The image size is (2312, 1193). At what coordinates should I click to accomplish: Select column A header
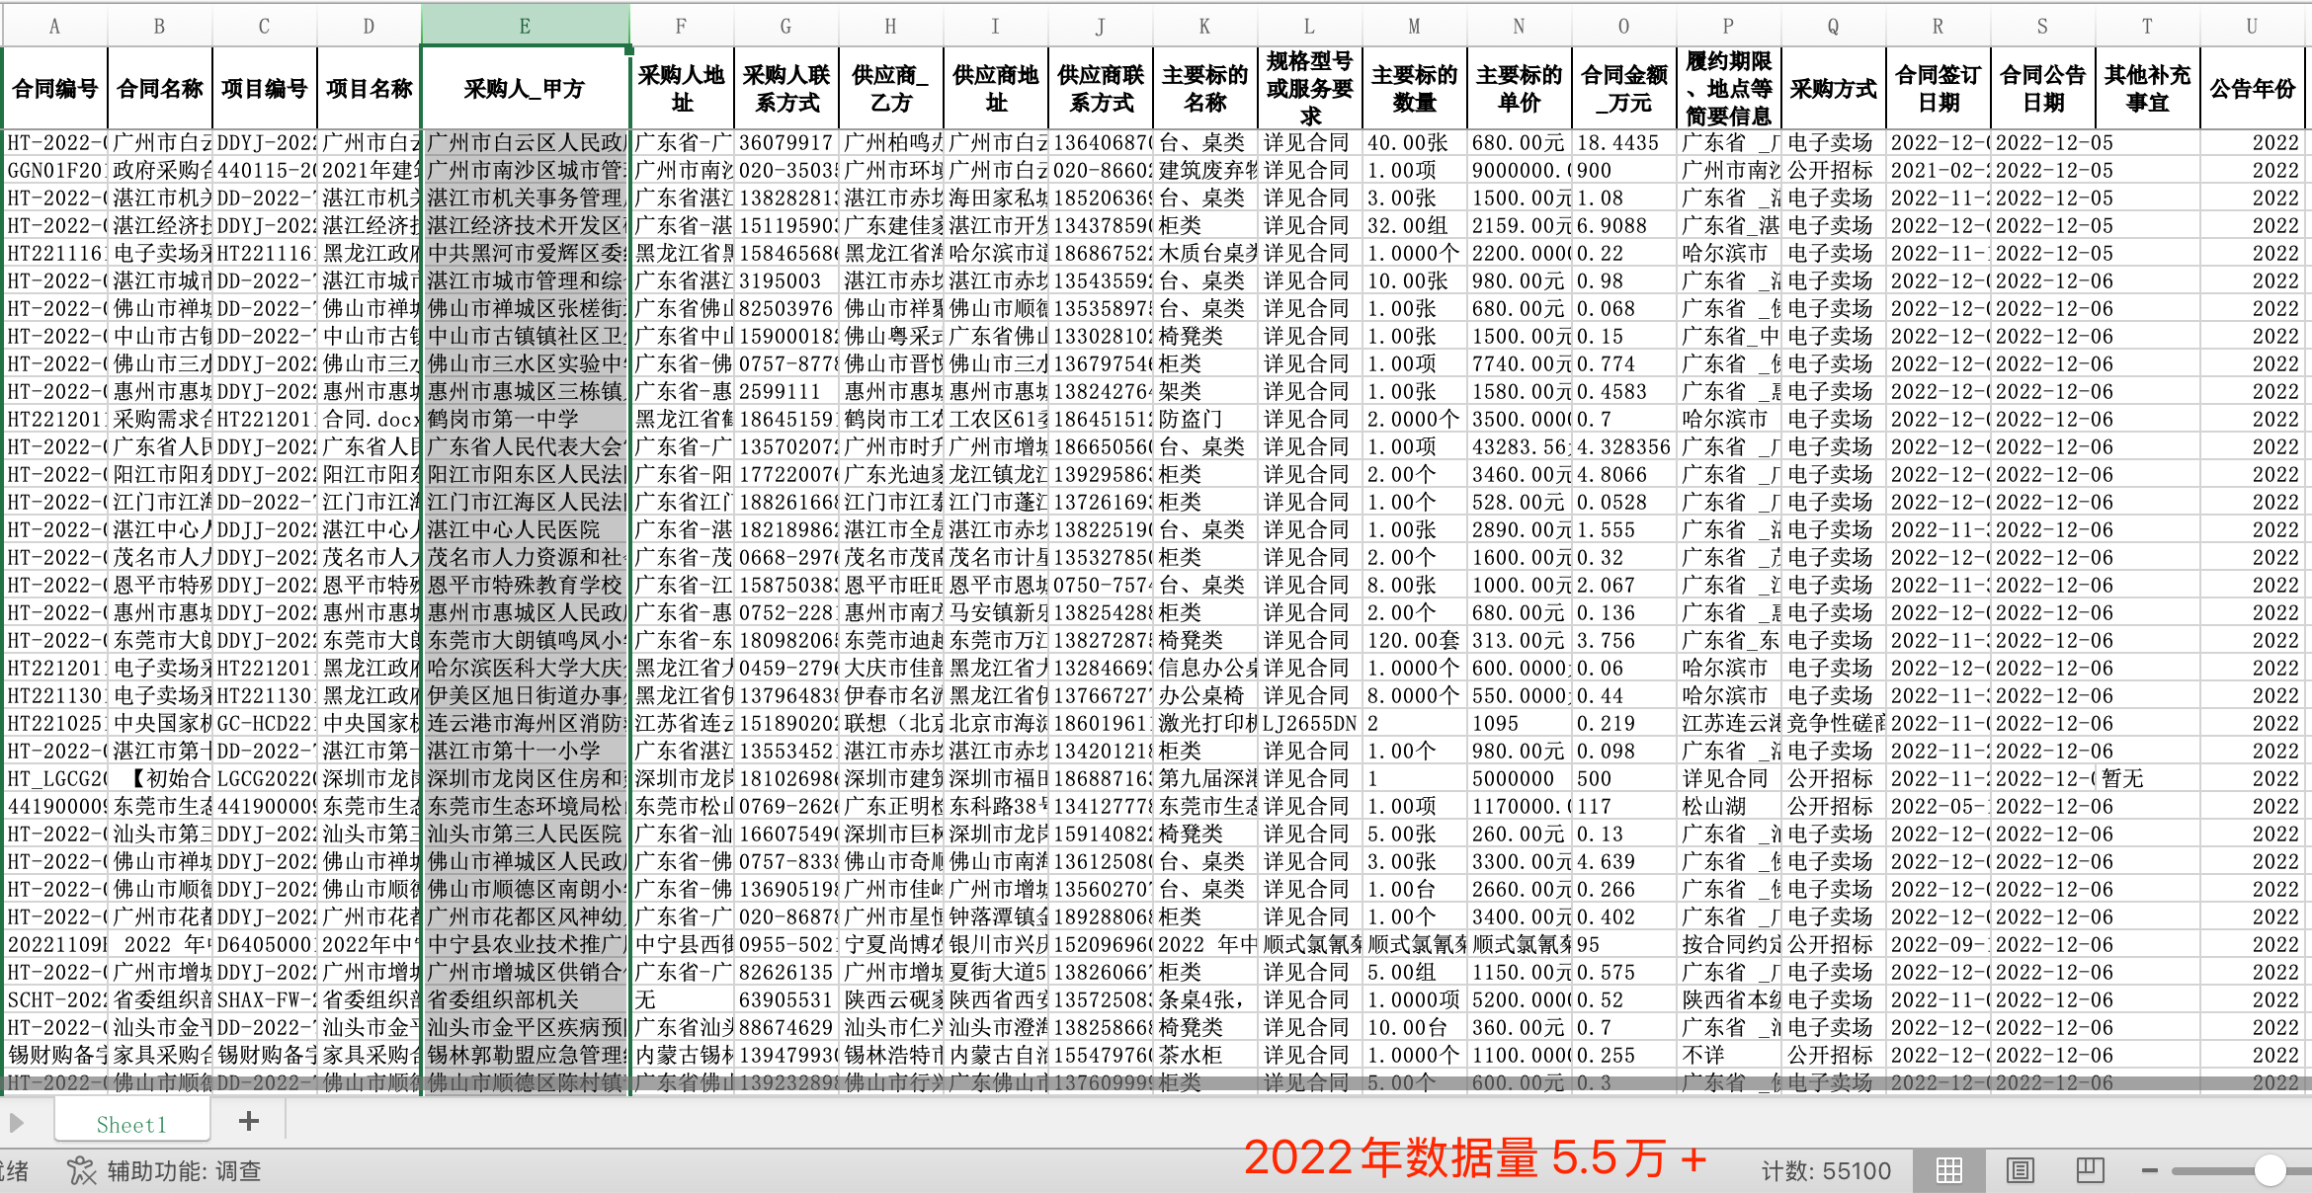click(x=54, y=26)
